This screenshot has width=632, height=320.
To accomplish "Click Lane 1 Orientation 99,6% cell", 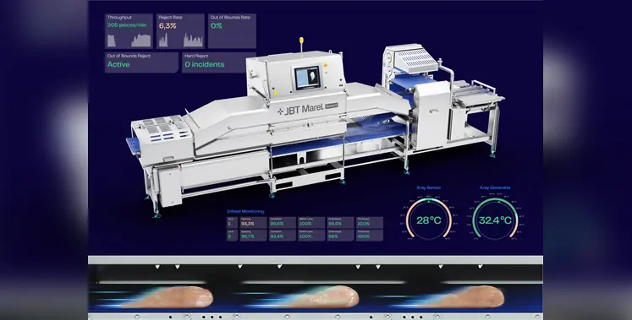I will pos(340,222).
